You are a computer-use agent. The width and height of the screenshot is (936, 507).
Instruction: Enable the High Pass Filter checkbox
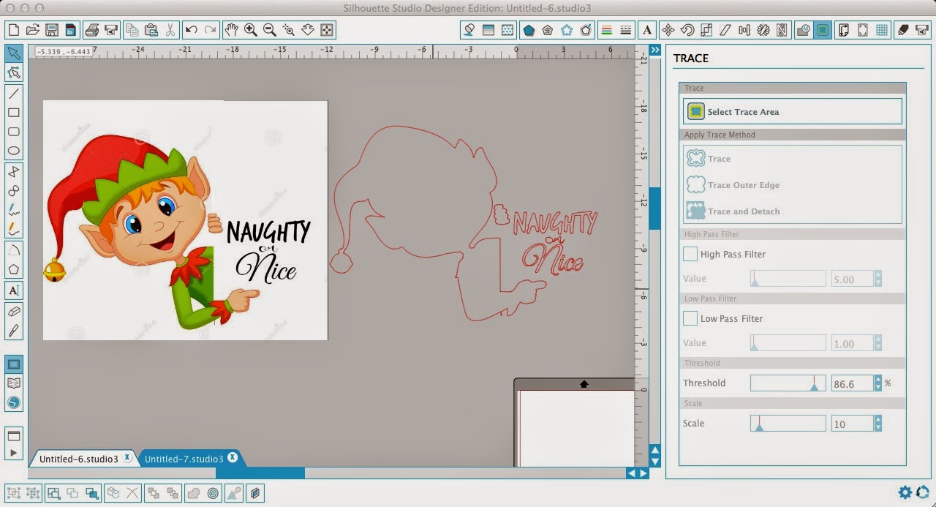(690, 254)
